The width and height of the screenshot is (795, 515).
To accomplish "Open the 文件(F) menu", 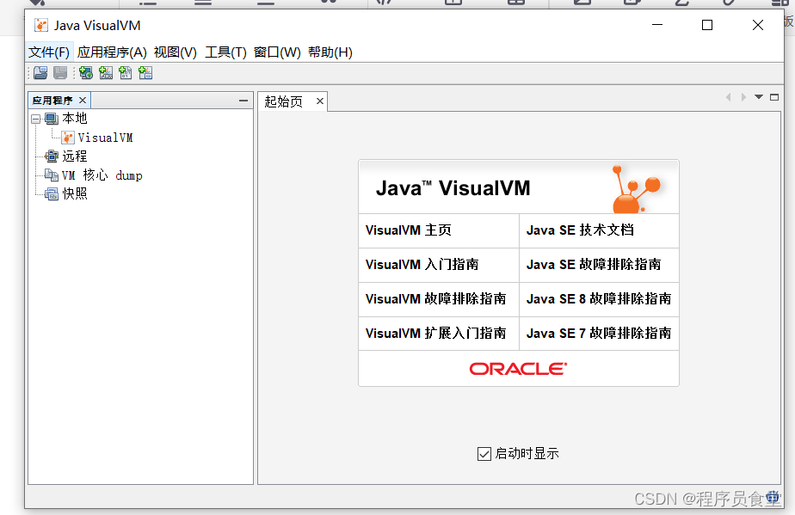I will pos(49,52).
